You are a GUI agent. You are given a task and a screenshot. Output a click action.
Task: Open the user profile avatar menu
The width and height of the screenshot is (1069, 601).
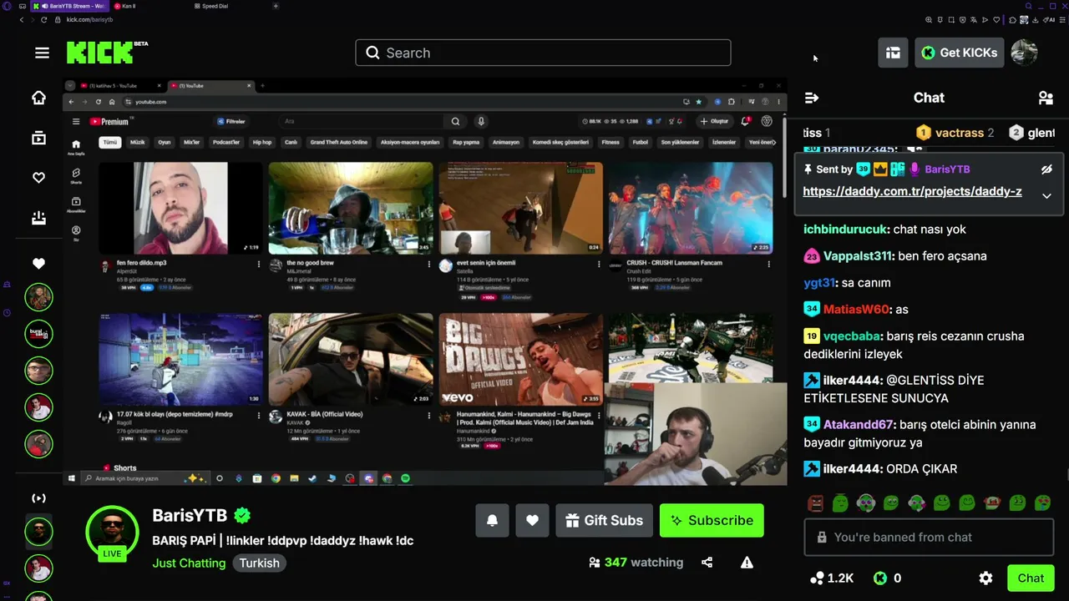click(x=1024, y=53)
